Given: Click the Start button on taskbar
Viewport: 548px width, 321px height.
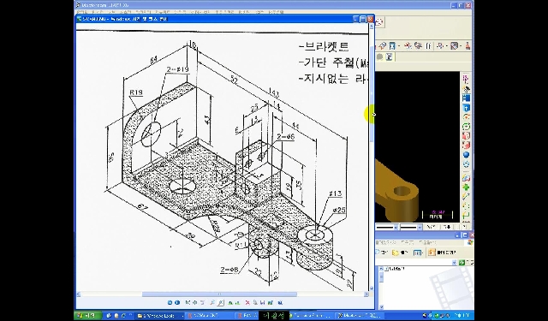Looking at the screenshot, I should pyautogui.click(x=87, y=315).
